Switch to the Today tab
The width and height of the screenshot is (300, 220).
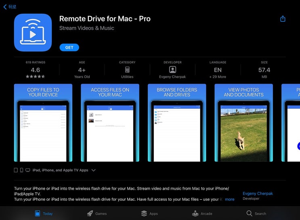coord(44,213)
